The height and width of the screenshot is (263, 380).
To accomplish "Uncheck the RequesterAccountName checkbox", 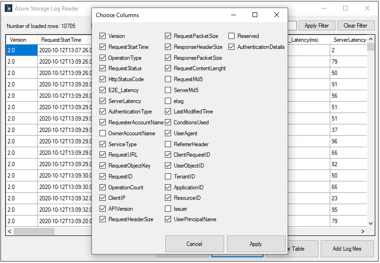I will pyautogui.click(x=102, y=122).
